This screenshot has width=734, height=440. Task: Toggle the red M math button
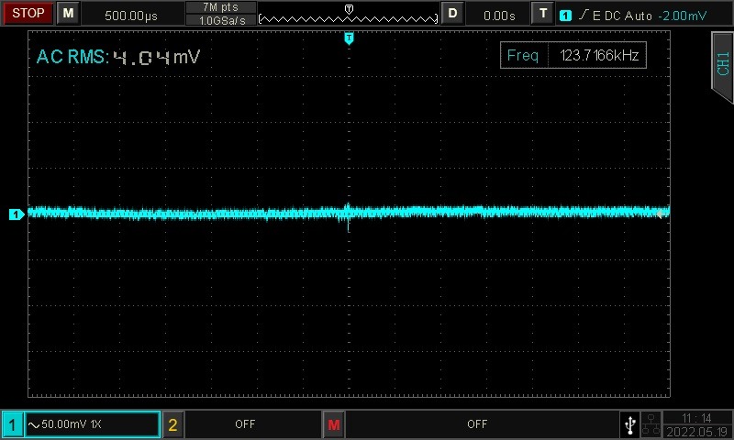[334, 424]
